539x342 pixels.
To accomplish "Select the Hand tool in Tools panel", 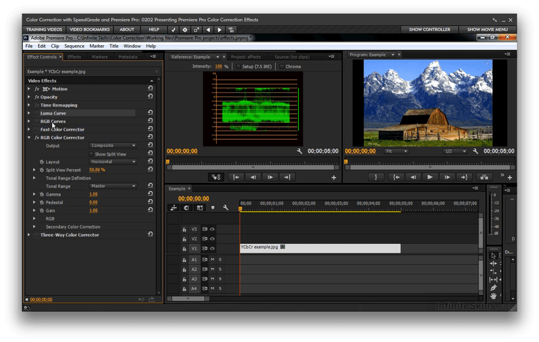I will (493, 296).
